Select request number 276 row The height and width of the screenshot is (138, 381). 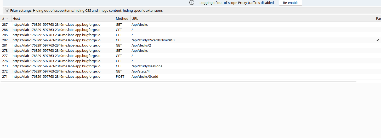5,61
